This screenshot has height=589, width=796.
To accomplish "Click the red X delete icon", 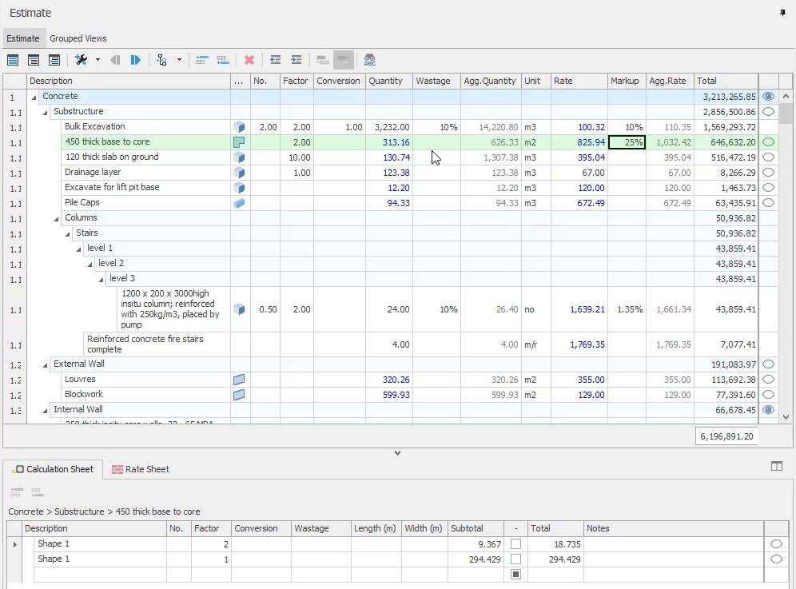I will tap(249, 60).
